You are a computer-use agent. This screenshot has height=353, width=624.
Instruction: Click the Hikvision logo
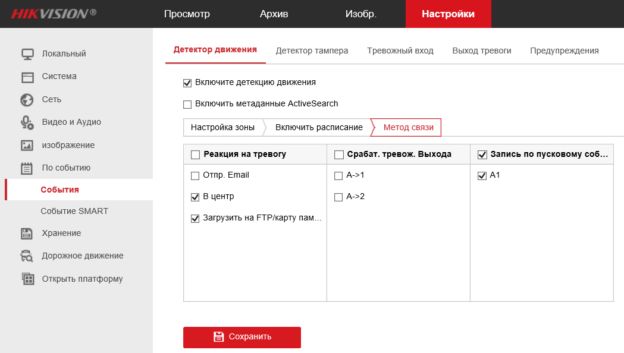pyautogui.click(x=54, y=14)
